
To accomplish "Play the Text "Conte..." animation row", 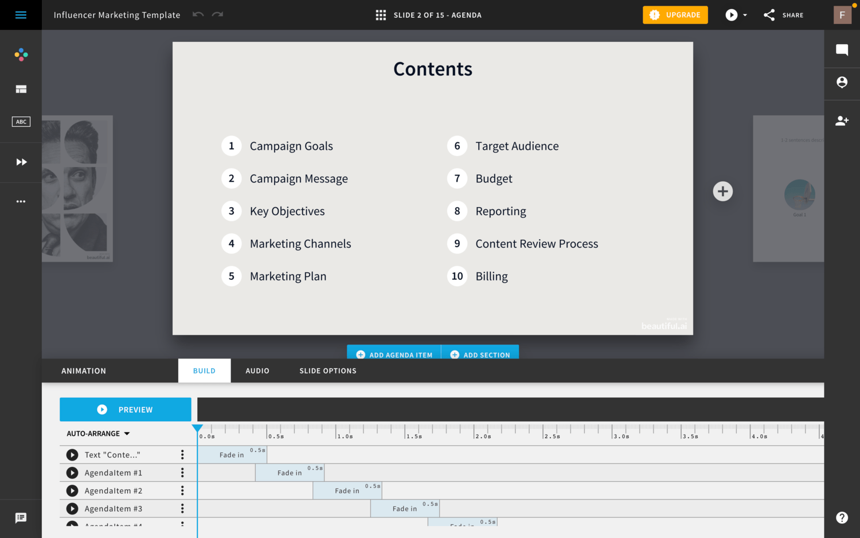I will pos(72,455).
